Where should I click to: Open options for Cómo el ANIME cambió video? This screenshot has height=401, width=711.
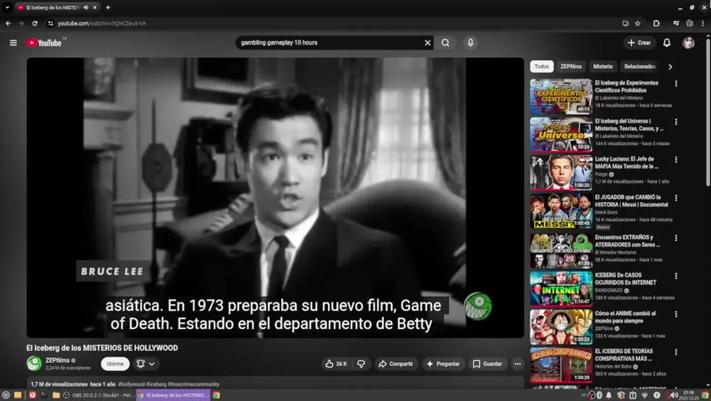676,314
